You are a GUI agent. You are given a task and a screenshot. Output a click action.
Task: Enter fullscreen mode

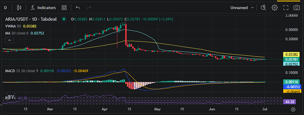point(285,8)
